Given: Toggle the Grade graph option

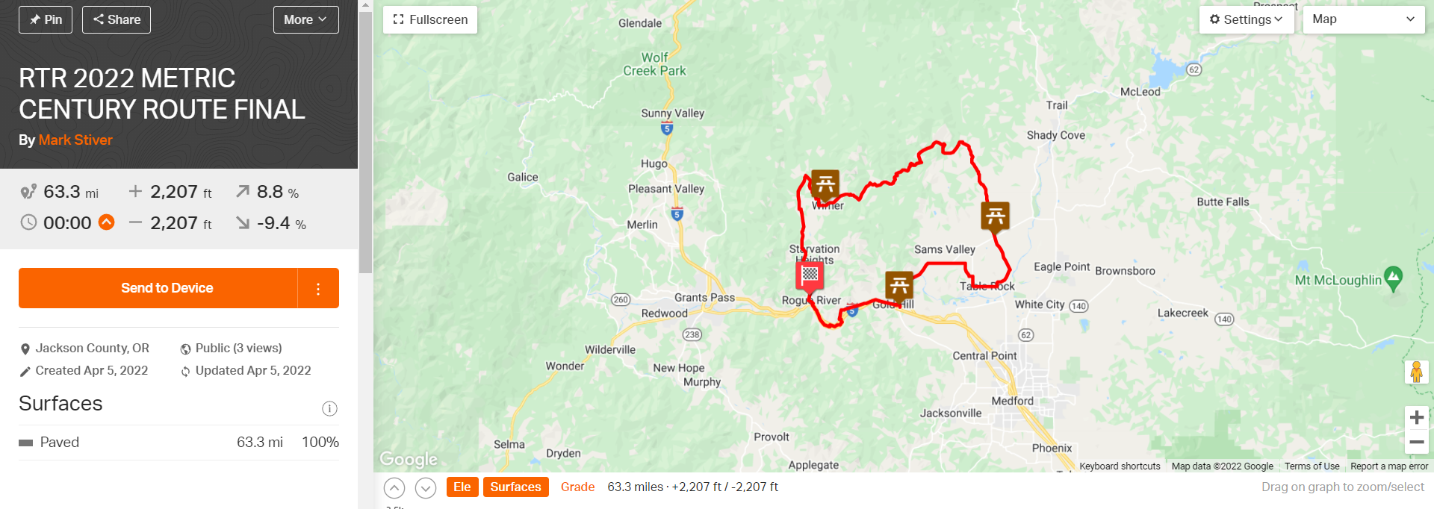Looking at the screenshot, I should (577, 487).
